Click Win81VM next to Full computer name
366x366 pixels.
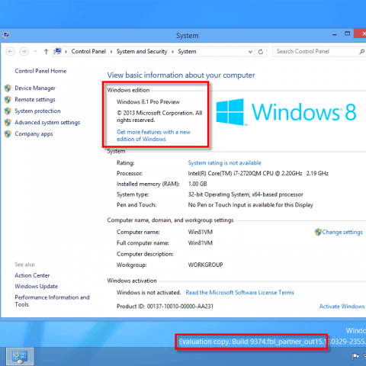201,243
